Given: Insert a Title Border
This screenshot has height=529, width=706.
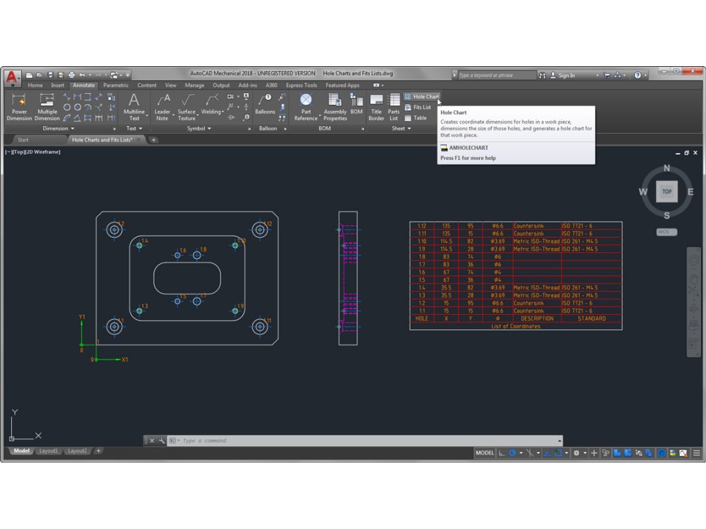Looking at the screenshot, I should point(376,107).
